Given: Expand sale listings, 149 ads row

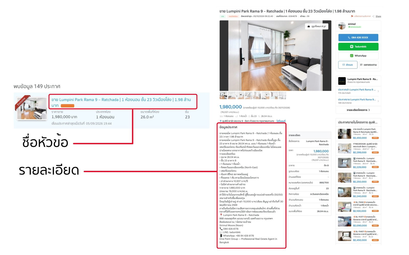Looking at the screenshot, I should coord(358,101).
